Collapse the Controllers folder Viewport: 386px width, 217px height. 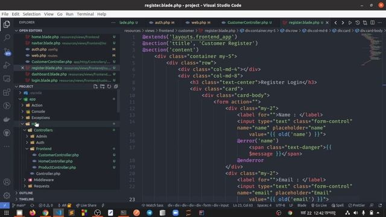[25, 130]
